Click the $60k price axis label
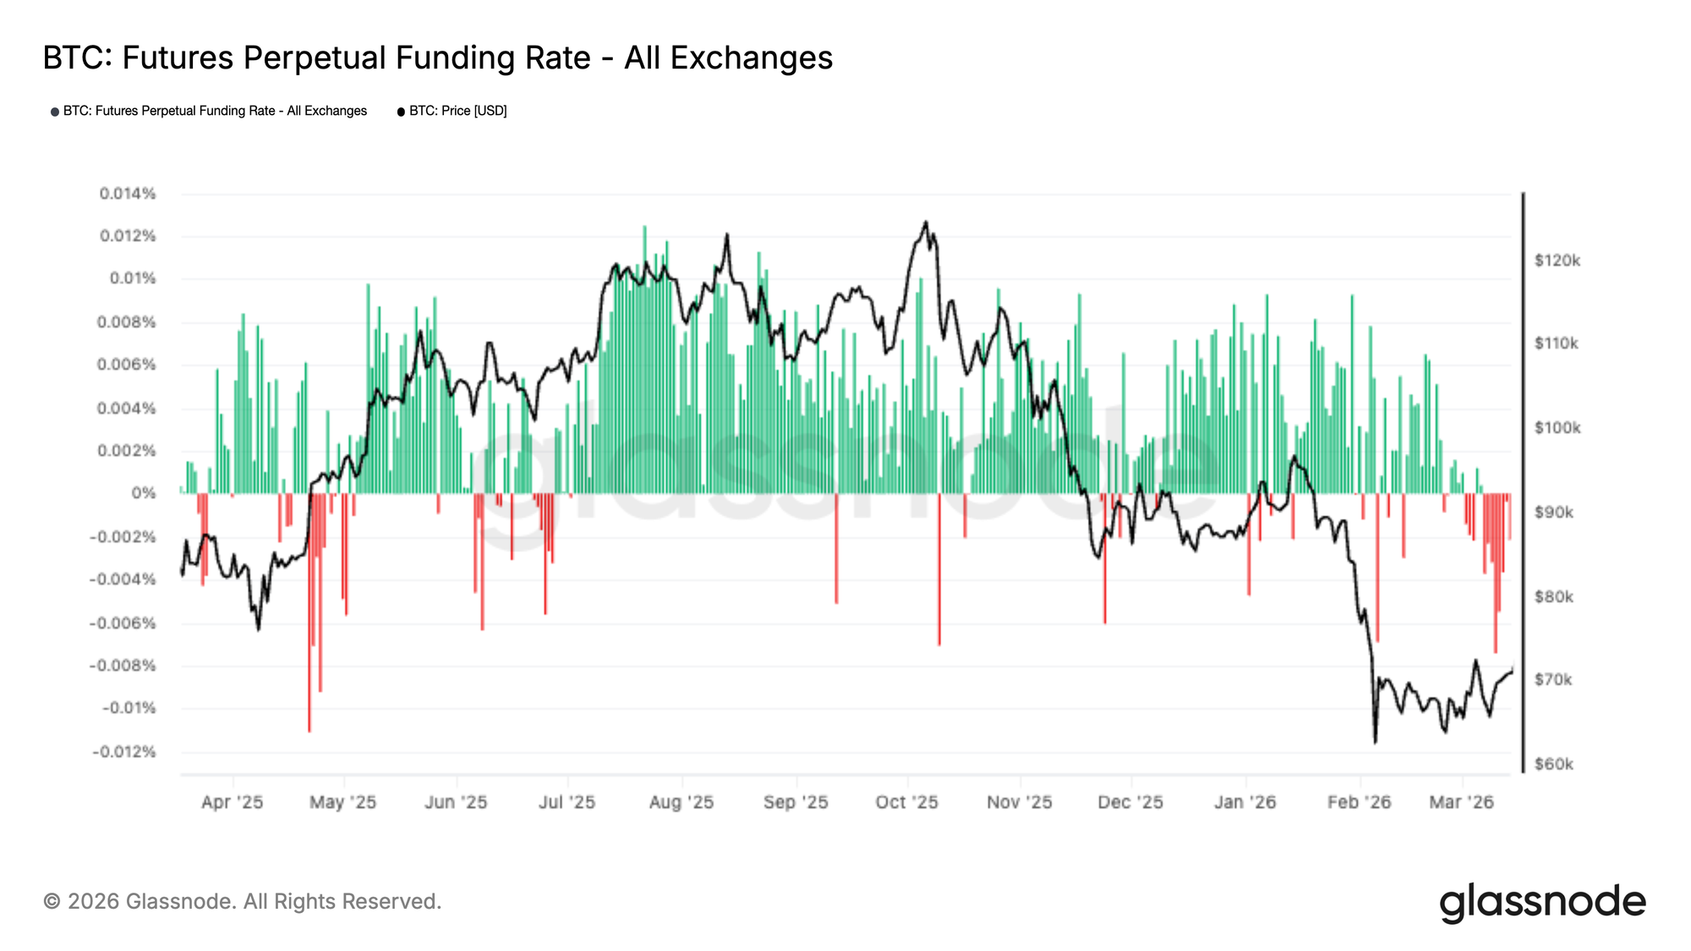Viewport: 1691px width, 951px height. (1553, 764)
